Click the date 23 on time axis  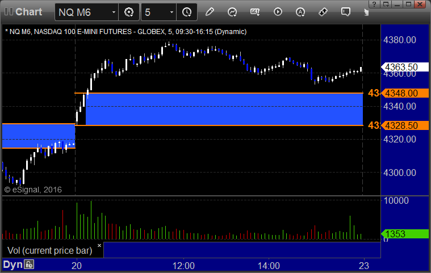click(x=364, y=266)
